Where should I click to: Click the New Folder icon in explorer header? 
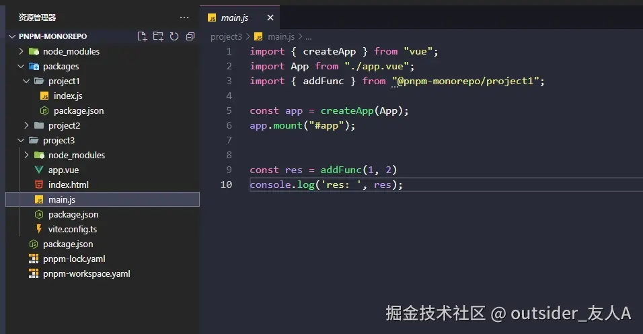click(x=158, y=36)
